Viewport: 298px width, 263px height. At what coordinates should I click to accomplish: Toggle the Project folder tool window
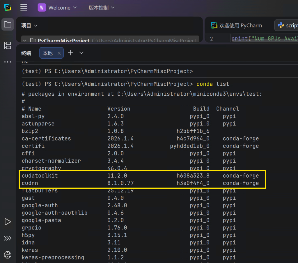8,24
